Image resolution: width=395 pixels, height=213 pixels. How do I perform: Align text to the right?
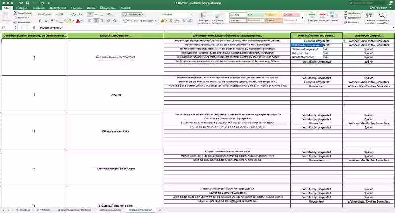102,21
